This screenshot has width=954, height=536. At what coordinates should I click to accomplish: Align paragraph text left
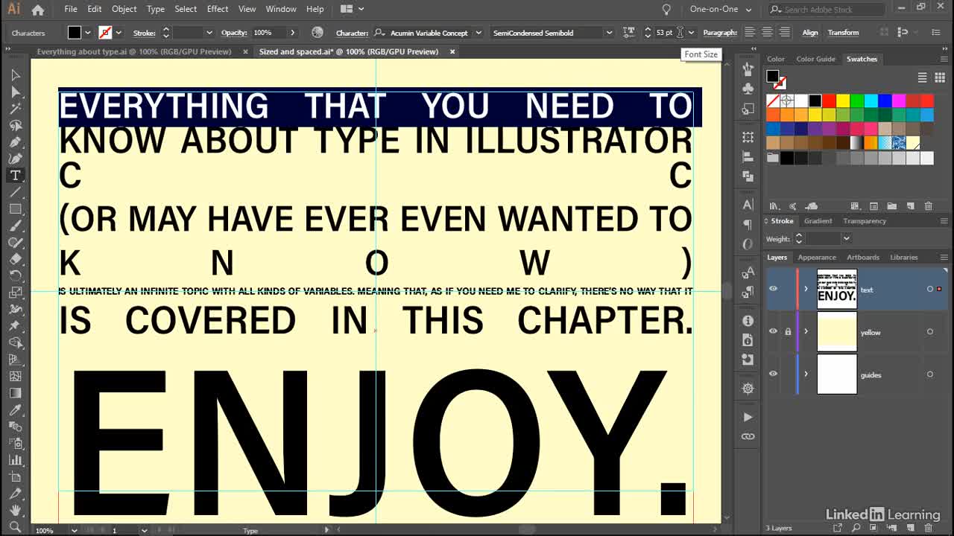tap(749, 32)
